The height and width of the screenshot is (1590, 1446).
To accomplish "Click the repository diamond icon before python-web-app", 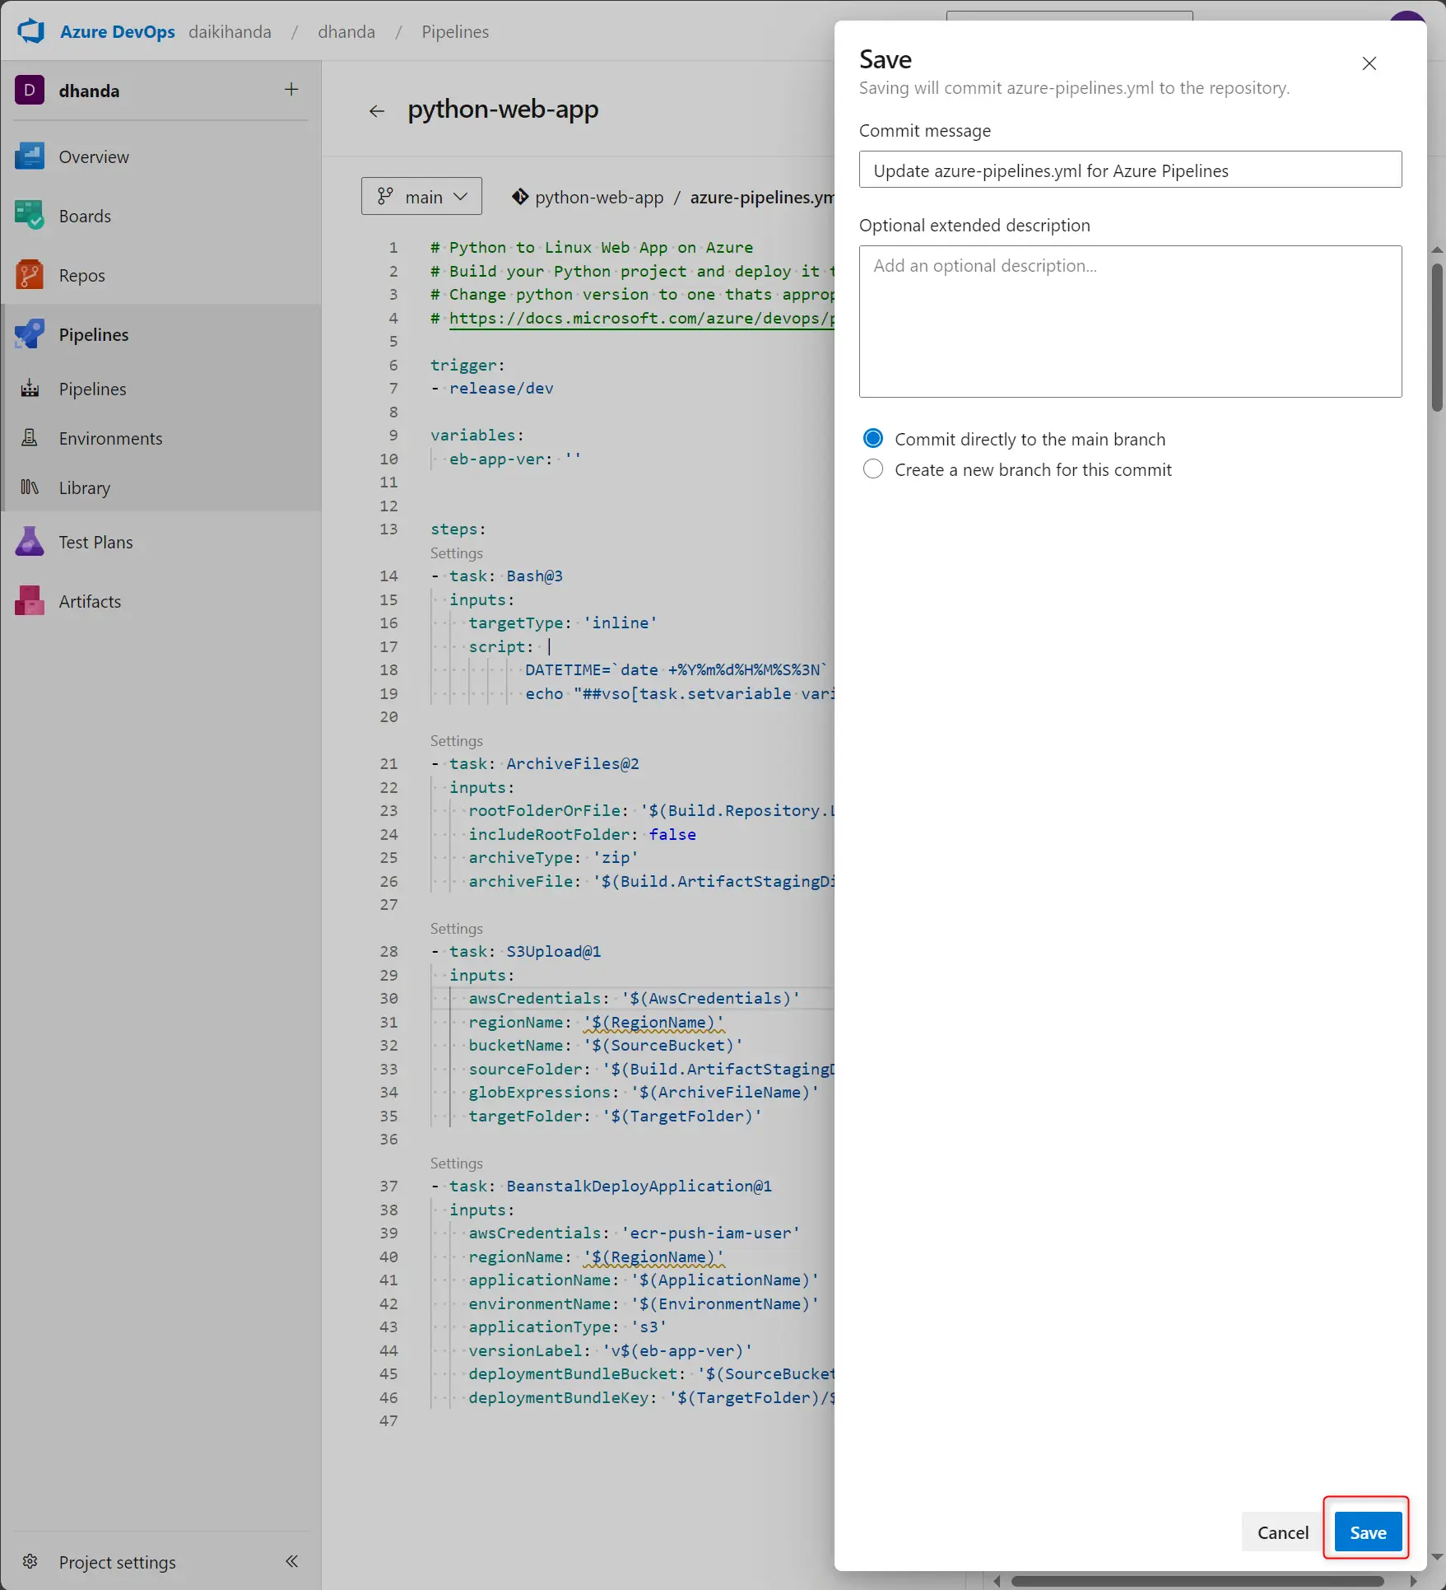I will point(520,197).
